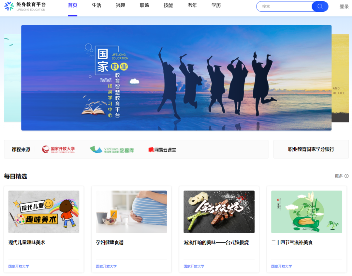Go to the 职场 tab
This screenshot has width=352, height=276.
click(x=144, y=6)
